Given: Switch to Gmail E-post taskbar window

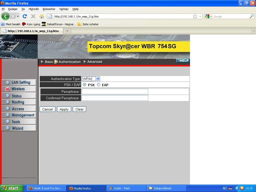Looking at the screenshot, I should click(46, 188).
